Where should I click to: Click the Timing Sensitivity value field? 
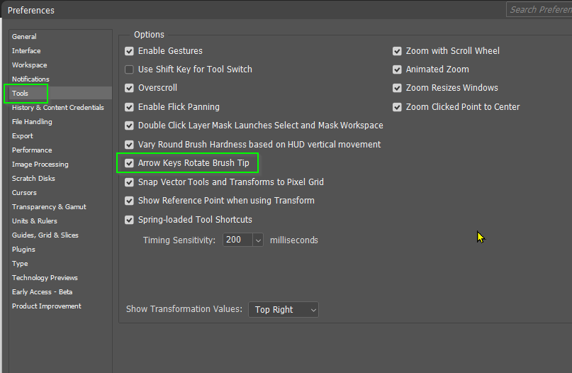(237, 240)
